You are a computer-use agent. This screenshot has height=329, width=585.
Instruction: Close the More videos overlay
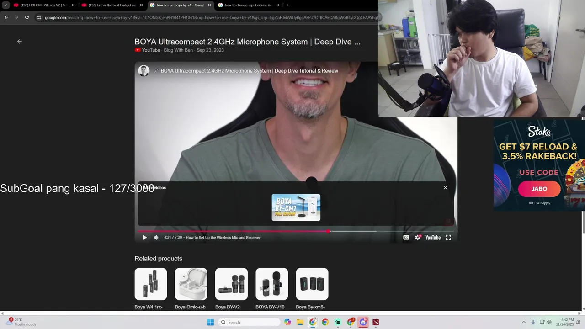coord(445,188)
